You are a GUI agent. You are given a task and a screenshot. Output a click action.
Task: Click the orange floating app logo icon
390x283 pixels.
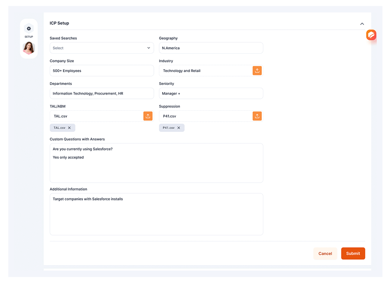click(x=371, y=35)
